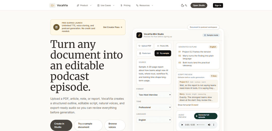Click the VocalVia logo icon

52,5
